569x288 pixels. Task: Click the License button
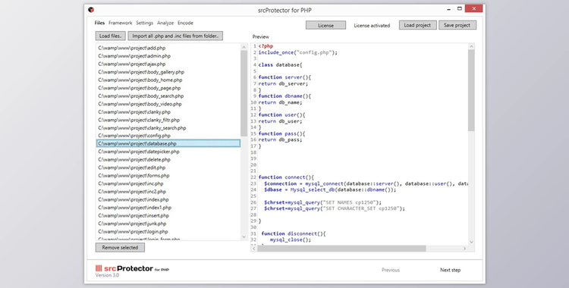click(325, 26)
